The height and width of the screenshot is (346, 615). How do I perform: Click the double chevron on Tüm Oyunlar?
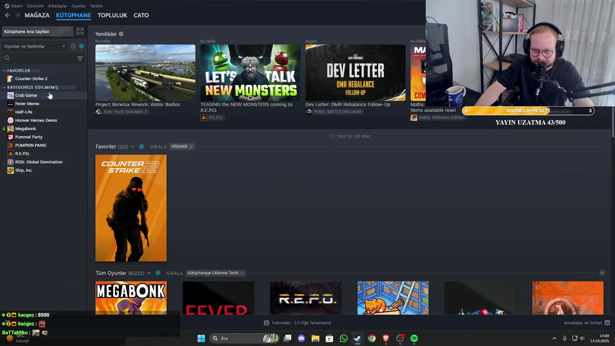pos(602,273)
